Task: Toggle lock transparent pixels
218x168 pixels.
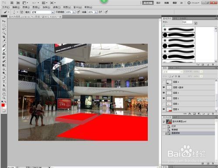Action: (x=170, y=76)
